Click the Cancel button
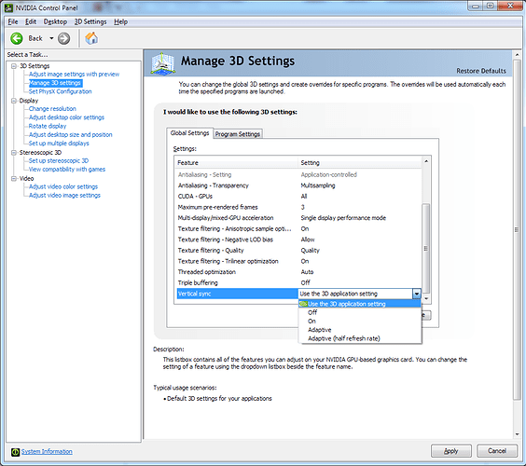The height and width of the screenshot is (466, 526). pyautogui.click(x=497, y=451)
